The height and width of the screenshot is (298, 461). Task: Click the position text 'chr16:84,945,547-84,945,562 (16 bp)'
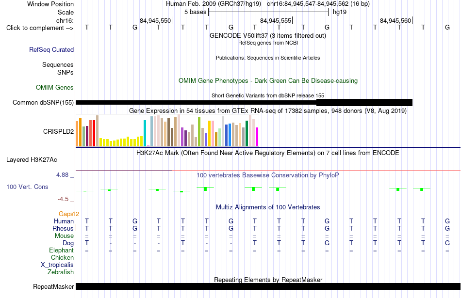coord(318,4)
